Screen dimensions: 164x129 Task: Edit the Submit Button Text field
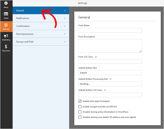110,73
